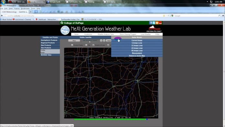Step the animation forward with the right arrow

(104, 41)
